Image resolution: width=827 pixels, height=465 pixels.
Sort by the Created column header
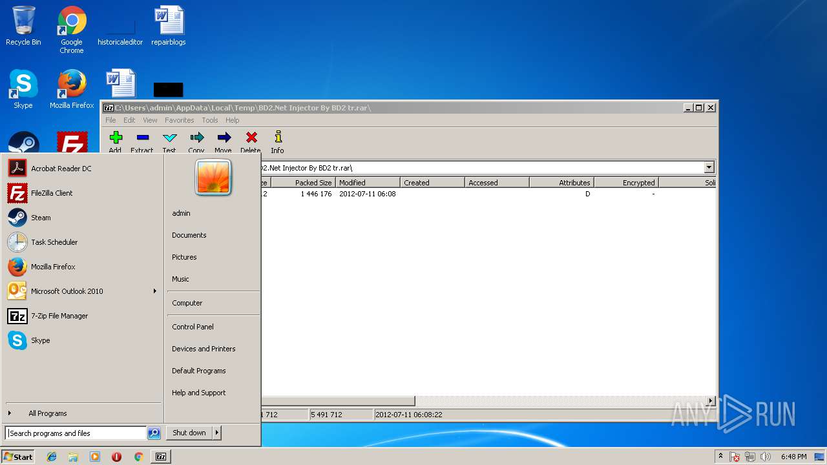[432, 183]
